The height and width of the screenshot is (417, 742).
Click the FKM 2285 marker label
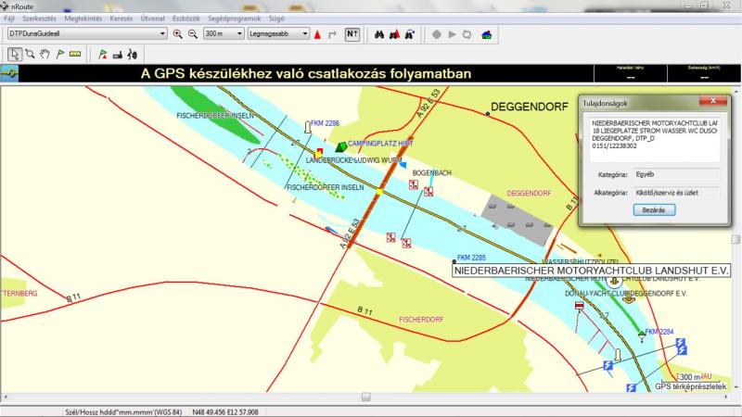coord(471,258)
